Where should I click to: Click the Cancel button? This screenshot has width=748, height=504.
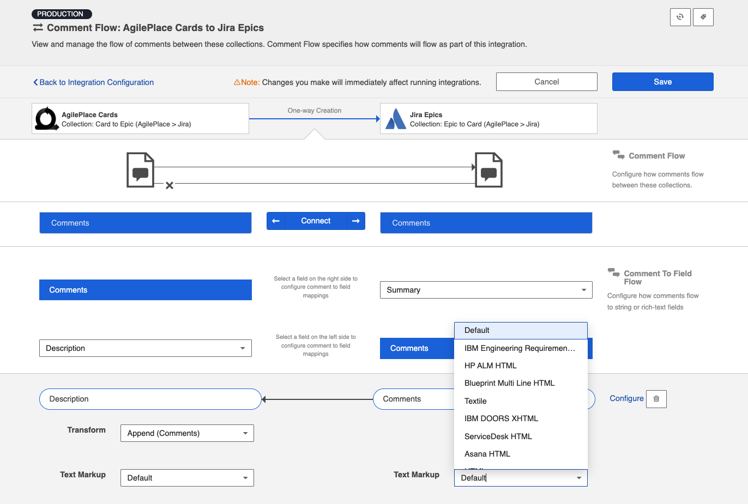click(547, 82)
